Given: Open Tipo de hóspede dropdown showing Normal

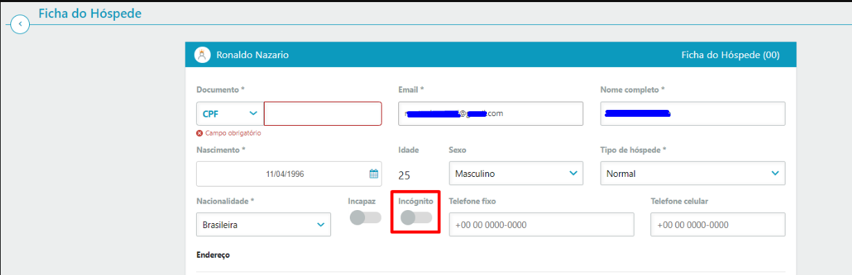Looking at the screenshot, I should pyautogui.click(x=693, y=174).
